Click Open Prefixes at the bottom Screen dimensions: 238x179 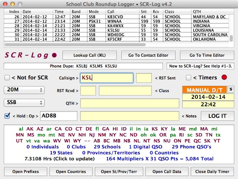26,172
